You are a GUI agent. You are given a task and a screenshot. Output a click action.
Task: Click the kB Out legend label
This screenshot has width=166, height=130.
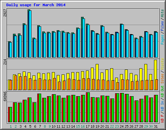click(162, 92)
